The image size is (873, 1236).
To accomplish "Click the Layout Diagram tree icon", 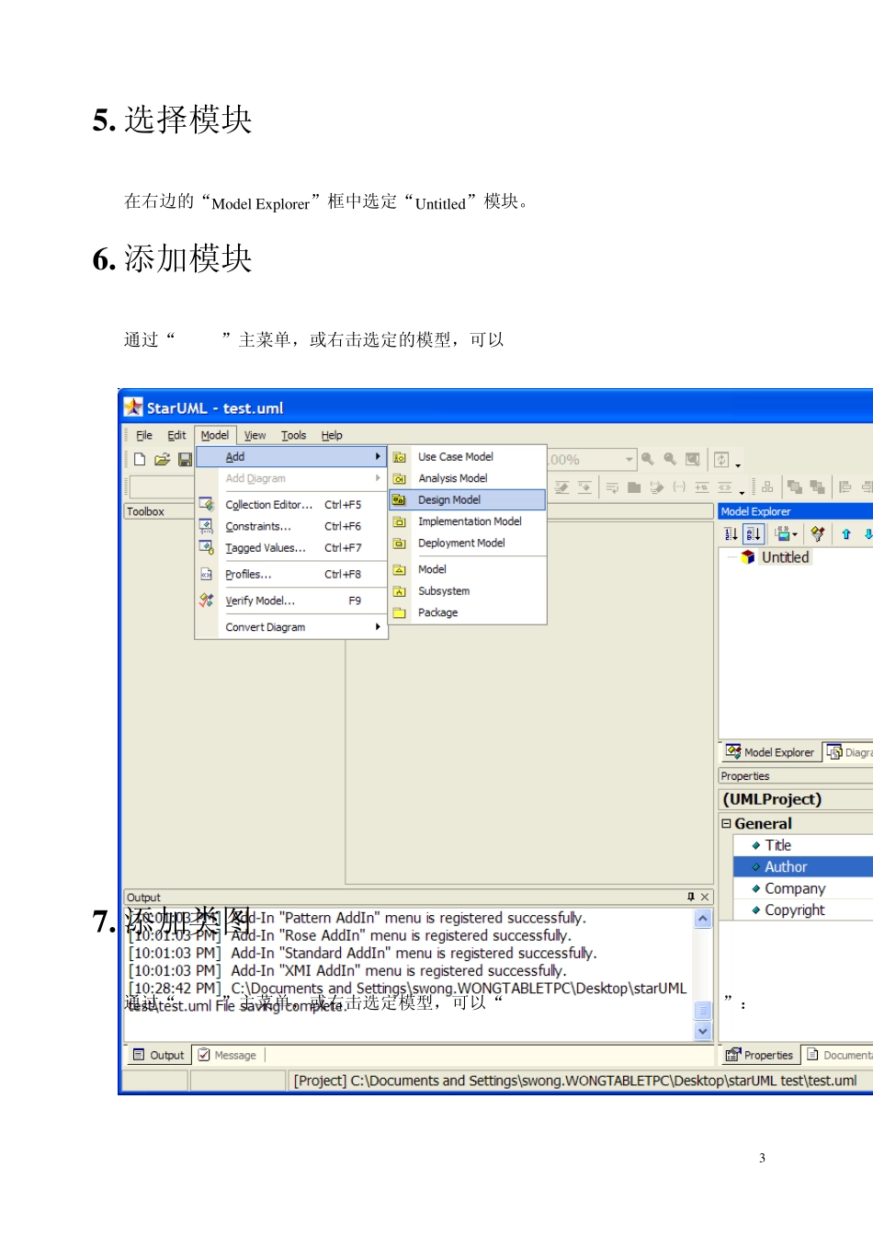I will 767,487.
